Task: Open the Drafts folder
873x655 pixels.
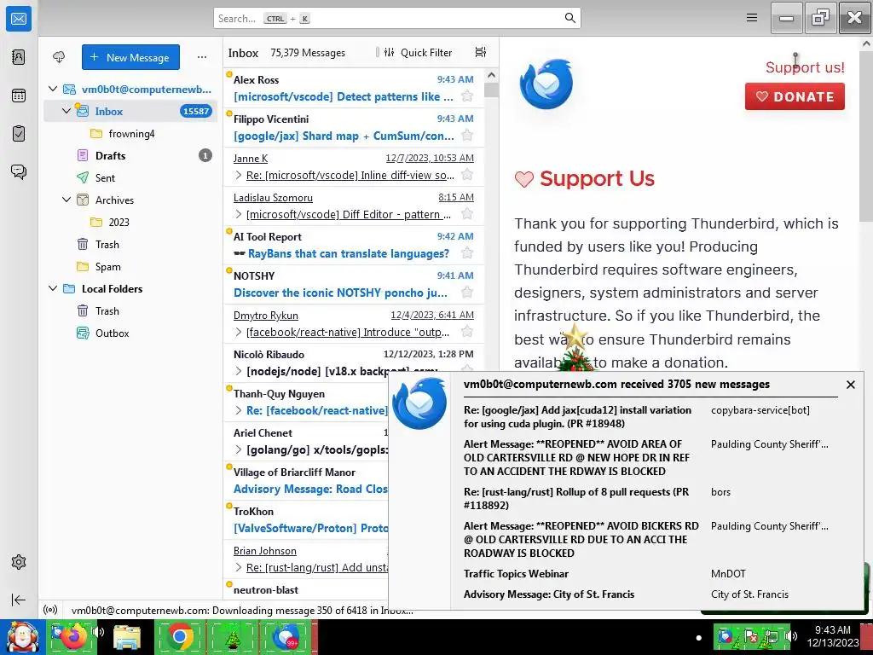Action: [x=130, y=156]
